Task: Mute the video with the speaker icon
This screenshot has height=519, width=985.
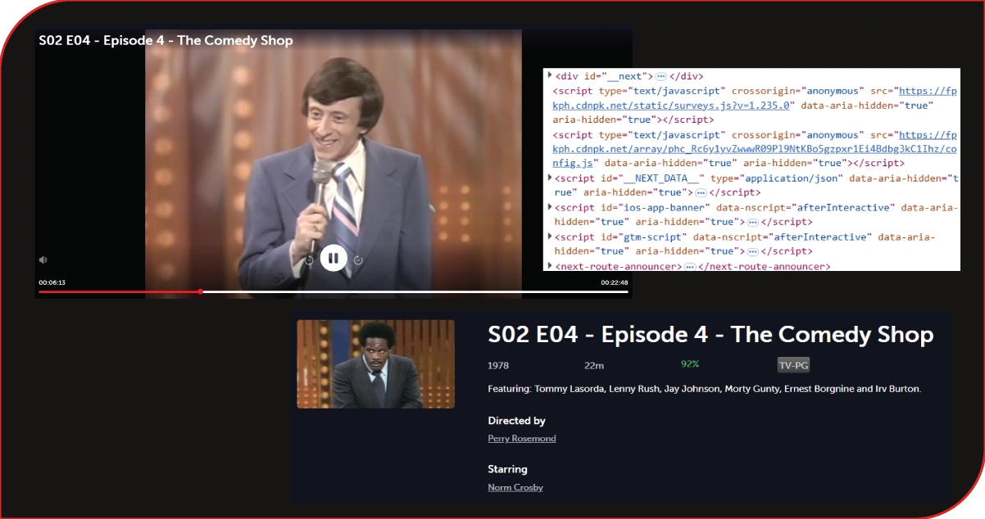Action: [43, 260]
